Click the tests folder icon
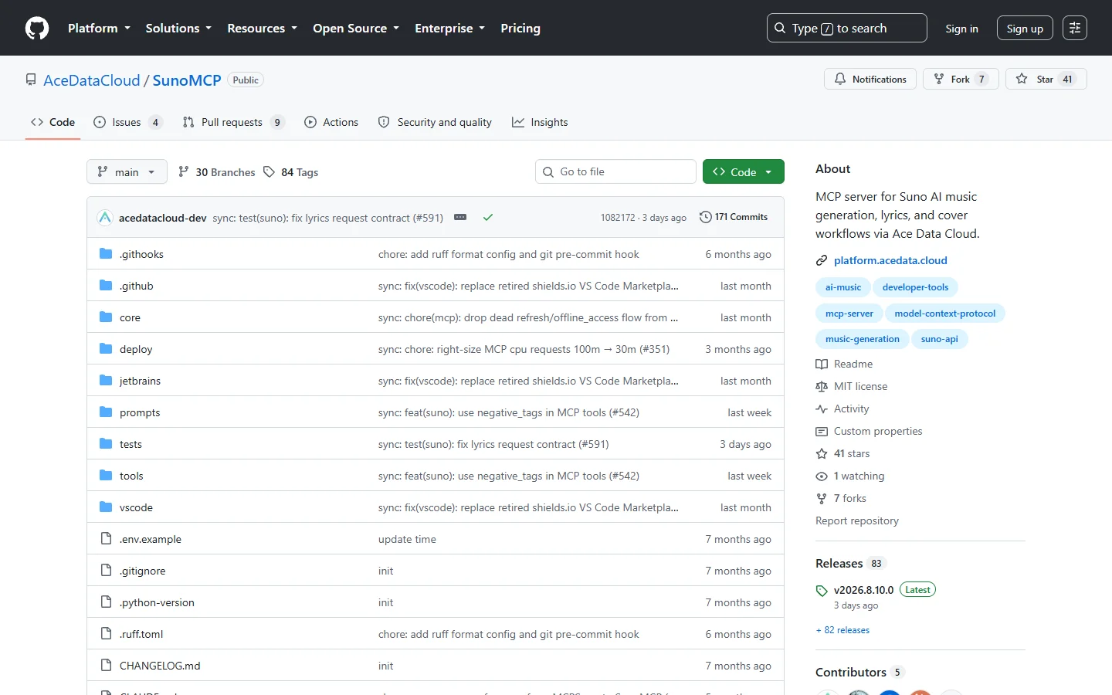This screenshot has width=1112, height=695. pos(106,444)
